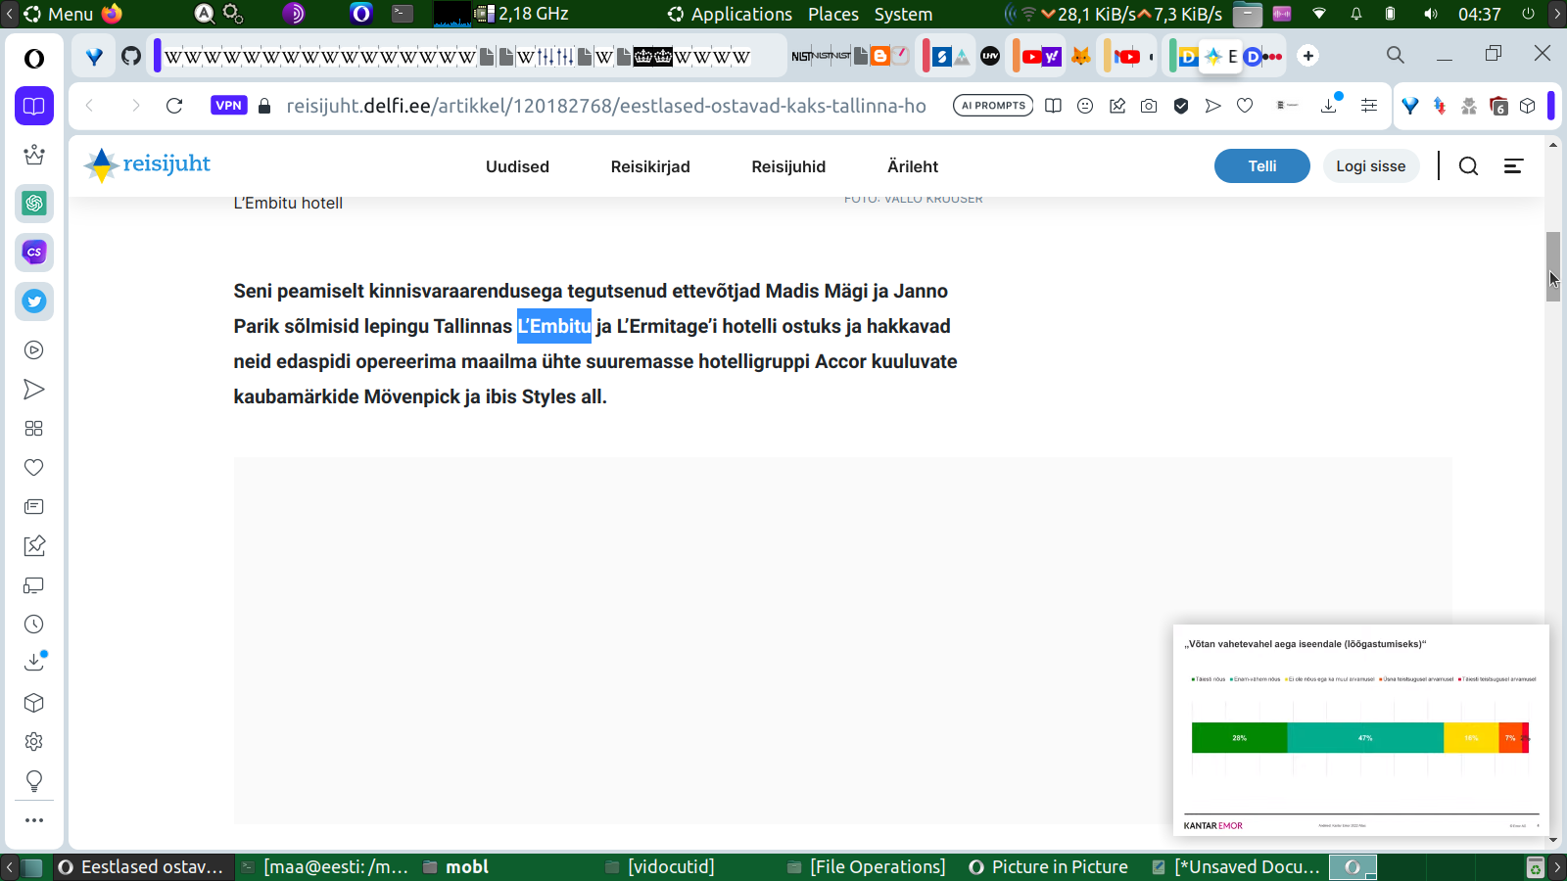Open Downloads in the left sidebar
The image size is (1567, 881).
click(x=34, y=662)
